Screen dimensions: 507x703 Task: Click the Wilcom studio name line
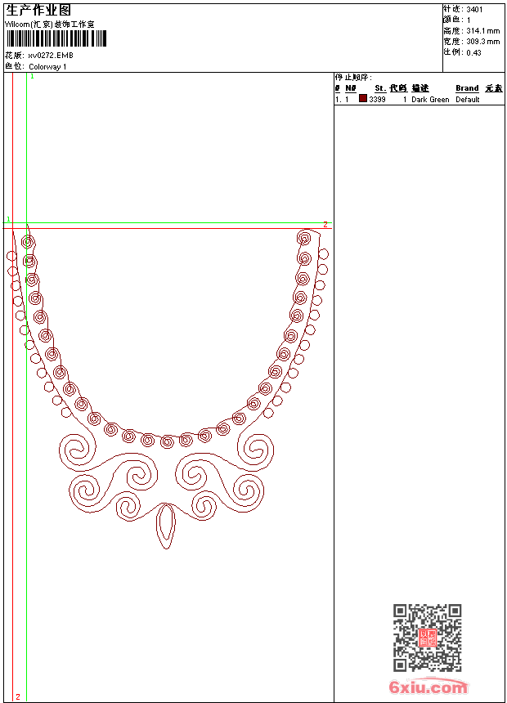click(x=49, y=25)
